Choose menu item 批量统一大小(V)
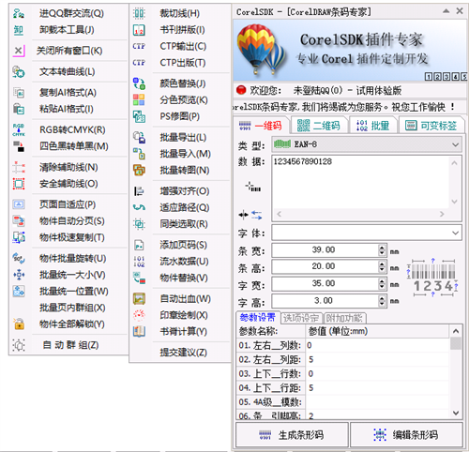Viewport: 469px width, 452px height. click(72, 275)
